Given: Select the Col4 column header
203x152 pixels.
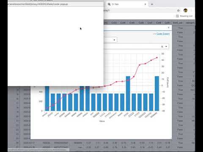Looking at the screenshot, I should pyautogui.click(x=123, y=23).
